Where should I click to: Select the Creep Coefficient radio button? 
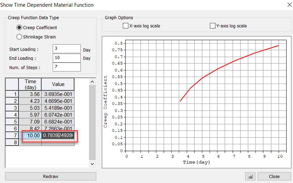pyautogui.click(x=19, y=27)
